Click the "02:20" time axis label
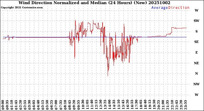This screenshot has height=111, width=204. point(21,105)
